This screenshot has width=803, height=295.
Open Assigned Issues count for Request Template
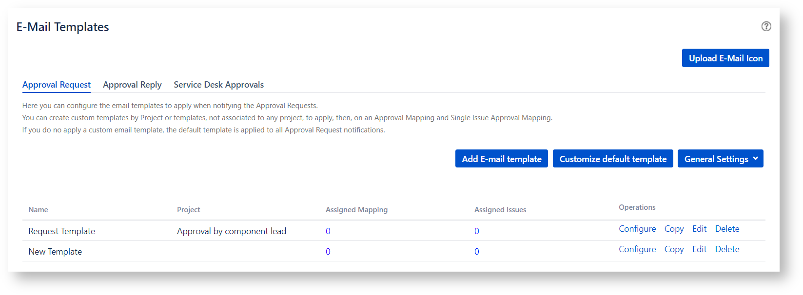click(x=476, y=231)
